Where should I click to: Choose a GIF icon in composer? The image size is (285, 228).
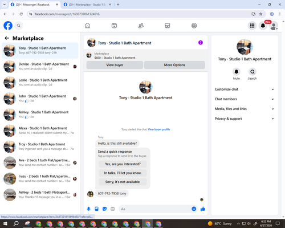tap(112, 209)
